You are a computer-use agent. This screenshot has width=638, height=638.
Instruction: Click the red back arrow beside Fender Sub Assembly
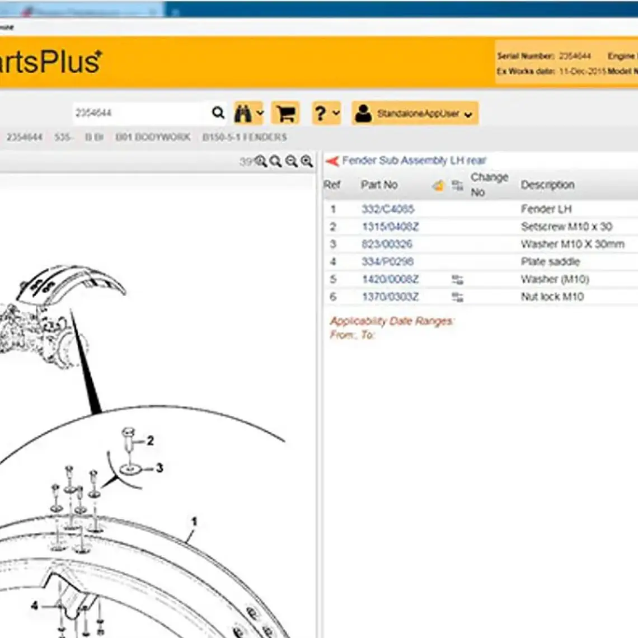click(332, 161)
